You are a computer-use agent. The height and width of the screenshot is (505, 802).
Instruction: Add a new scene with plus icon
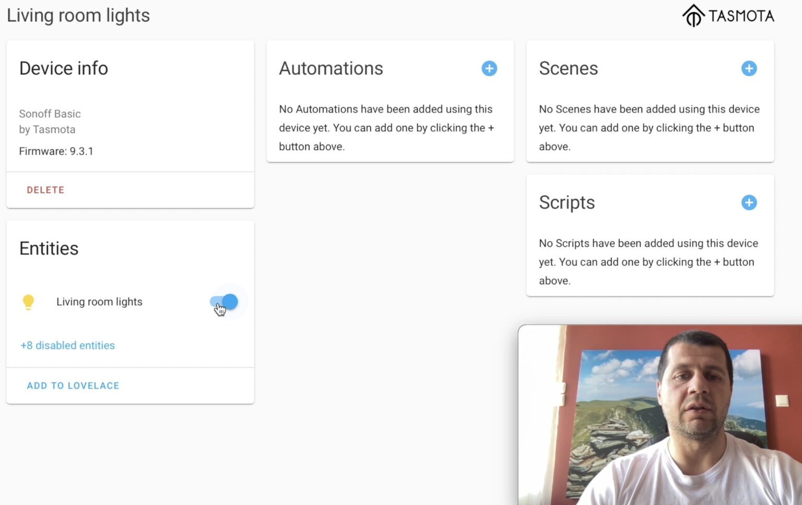point(749,68)
